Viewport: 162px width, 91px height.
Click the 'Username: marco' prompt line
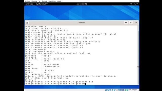(x=35, y=26)
